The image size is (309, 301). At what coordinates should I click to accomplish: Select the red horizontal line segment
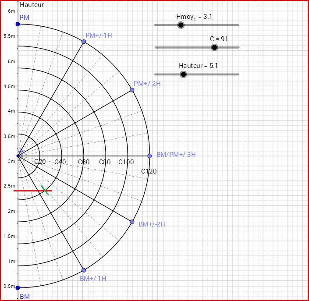click(x=26, y=191)
